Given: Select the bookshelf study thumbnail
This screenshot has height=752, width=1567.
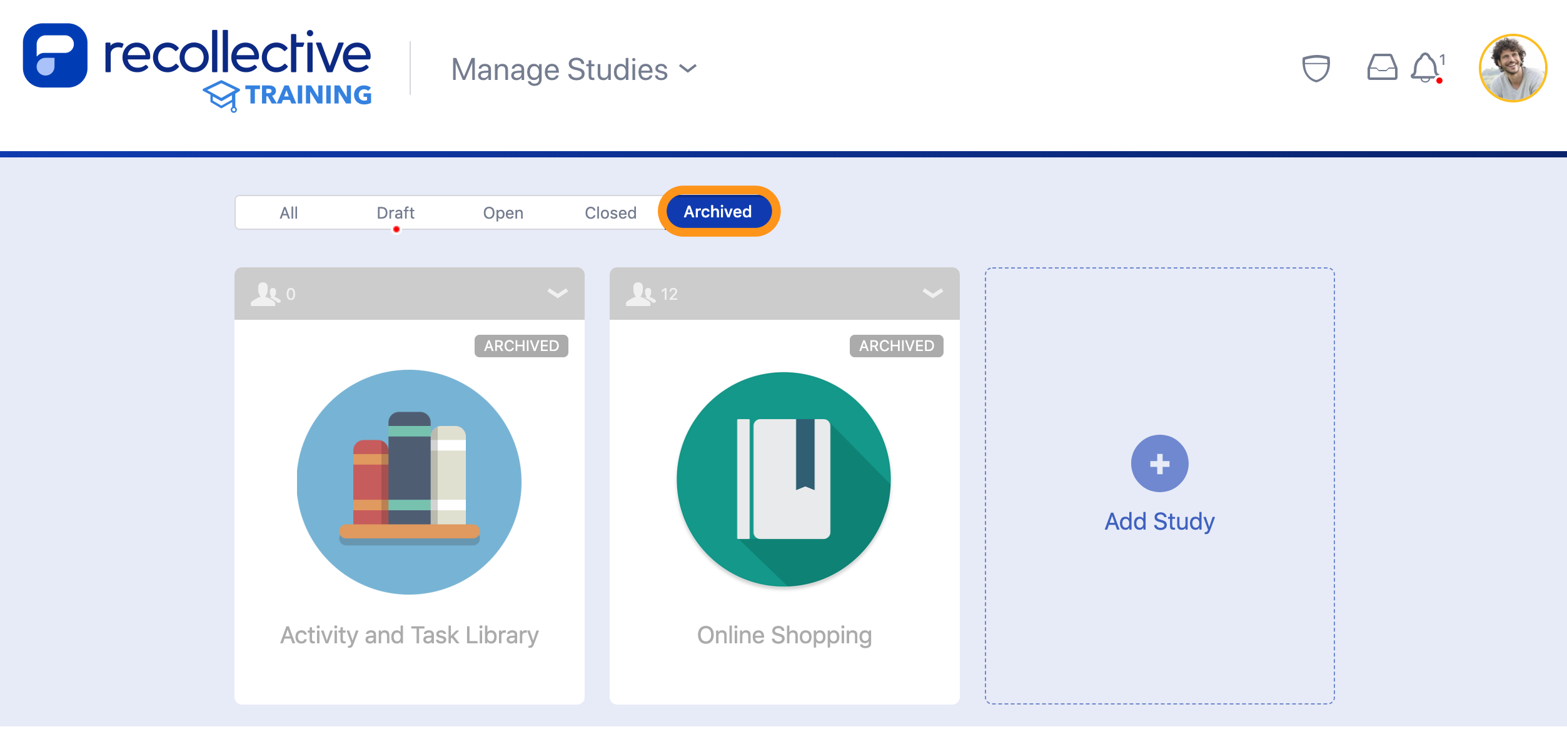Looking at the screenshot, I should point(410,481).
